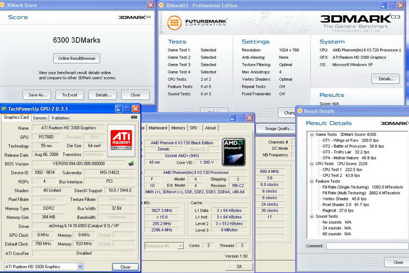This screenshot has width=409, height=273.
Task: Click the 3DMark03 Professional window title icon
Action: pos(161,5)
